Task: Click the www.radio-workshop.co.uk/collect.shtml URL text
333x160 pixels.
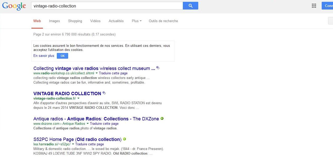Action: [x=64, y=73]
